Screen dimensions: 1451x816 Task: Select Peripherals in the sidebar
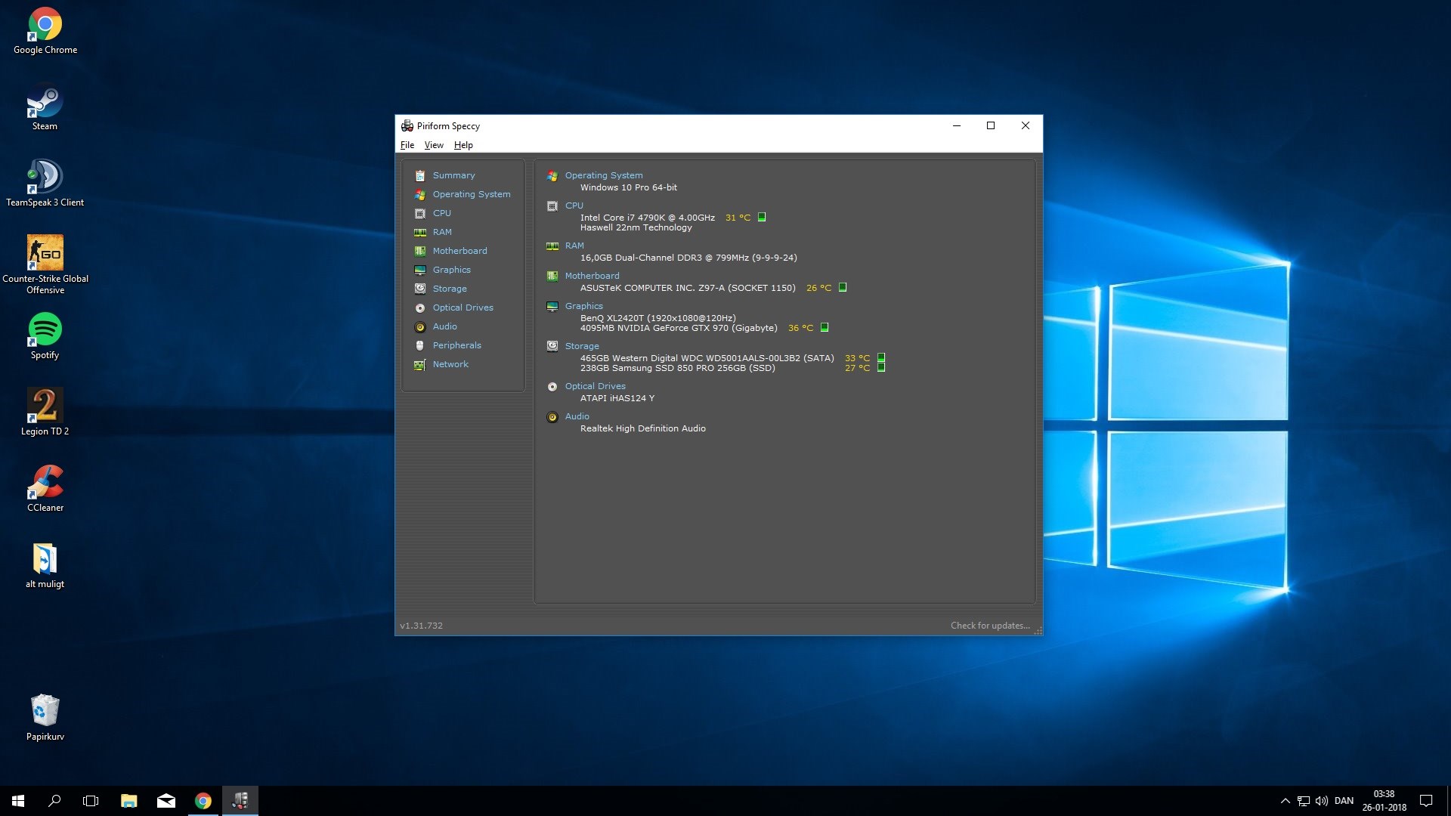point(456,345)
